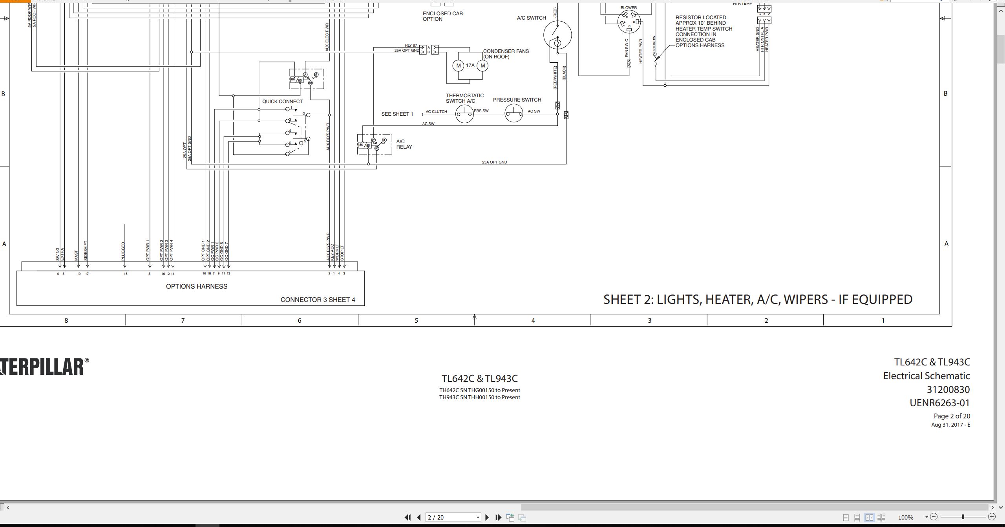Click the QUICK CONNECT label
This screenshot has width=1005, height=527.
(282, 102)
